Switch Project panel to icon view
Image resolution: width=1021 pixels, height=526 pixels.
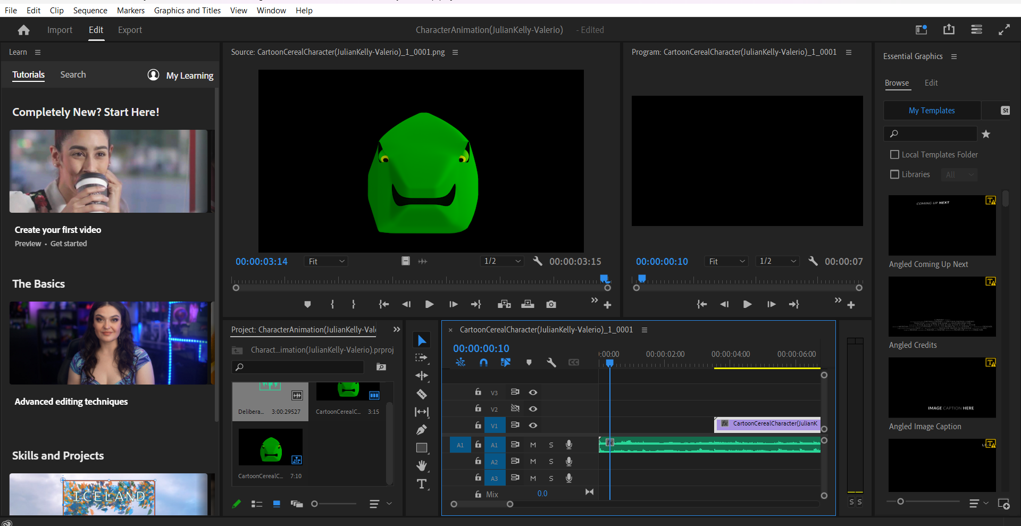(277, 504)
